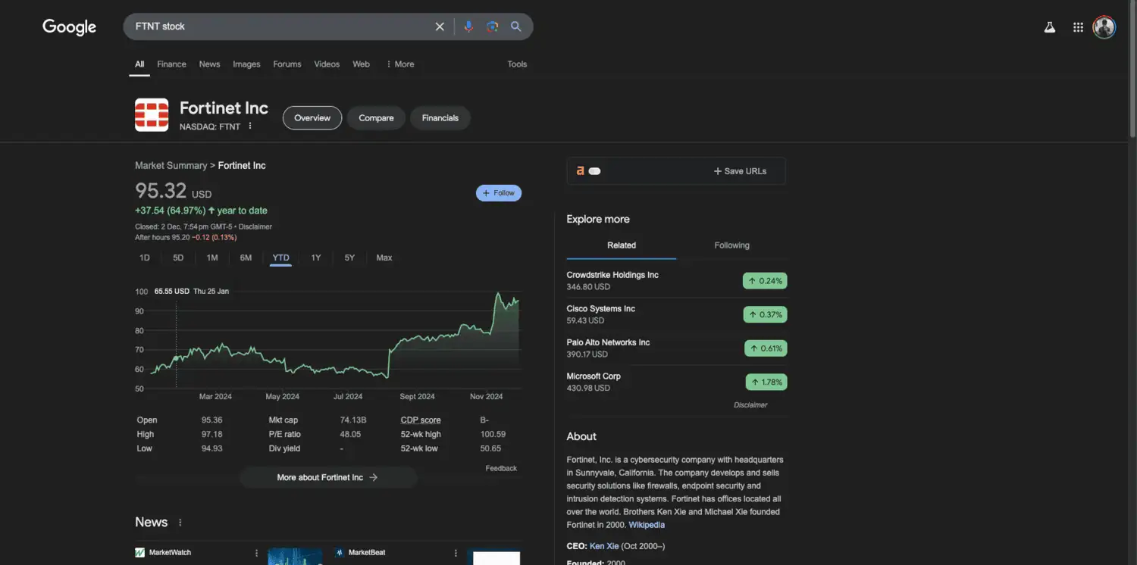Switch to the Web results tab
Viewport: 1137px width, 565px height.
point(362,64)
